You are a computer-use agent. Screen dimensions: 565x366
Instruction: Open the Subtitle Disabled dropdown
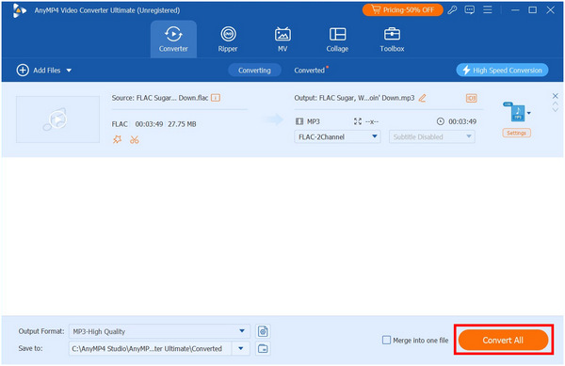(431, 136)
